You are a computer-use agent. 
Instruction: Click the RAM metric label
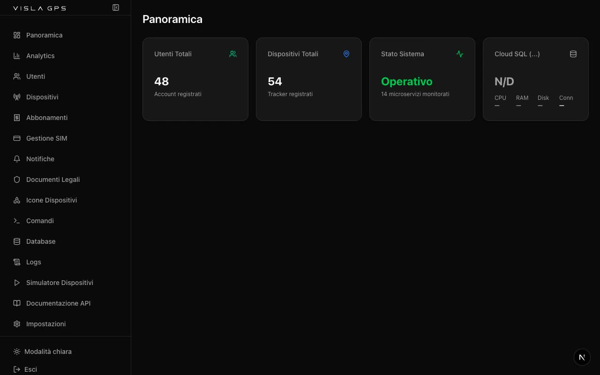tap(522, 98)
